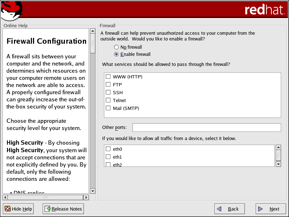Viewport: 289px width, 217px height.
Task: Click the Next arrow icon
Action: 261,209
